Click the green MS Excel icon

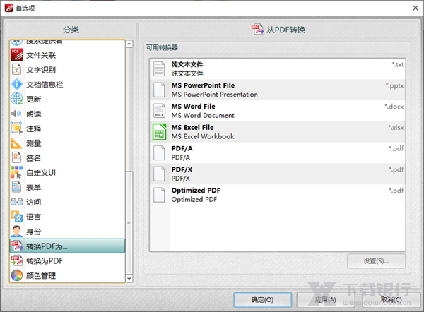pos(159,132)
